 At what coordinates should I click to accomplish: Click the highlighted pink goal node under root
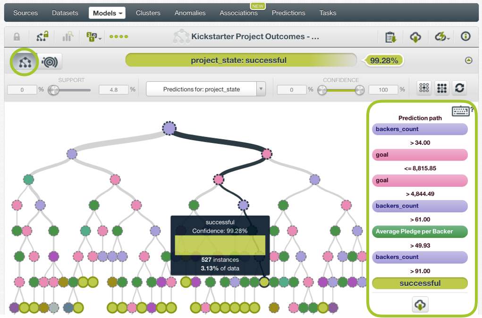267,154
